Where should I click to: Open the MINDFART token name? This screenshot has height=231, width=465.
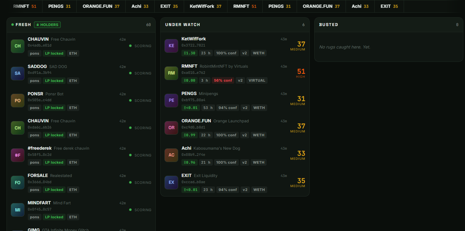tap(39, 203)
